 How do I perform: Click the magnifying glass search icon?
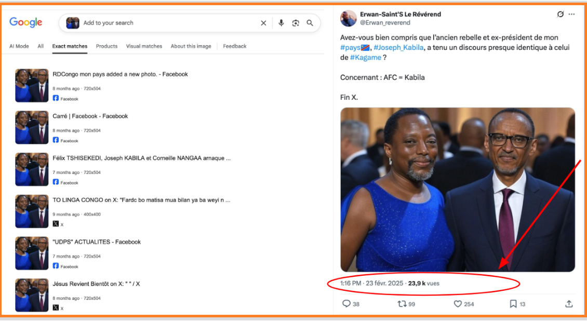(x=310, y=23)
